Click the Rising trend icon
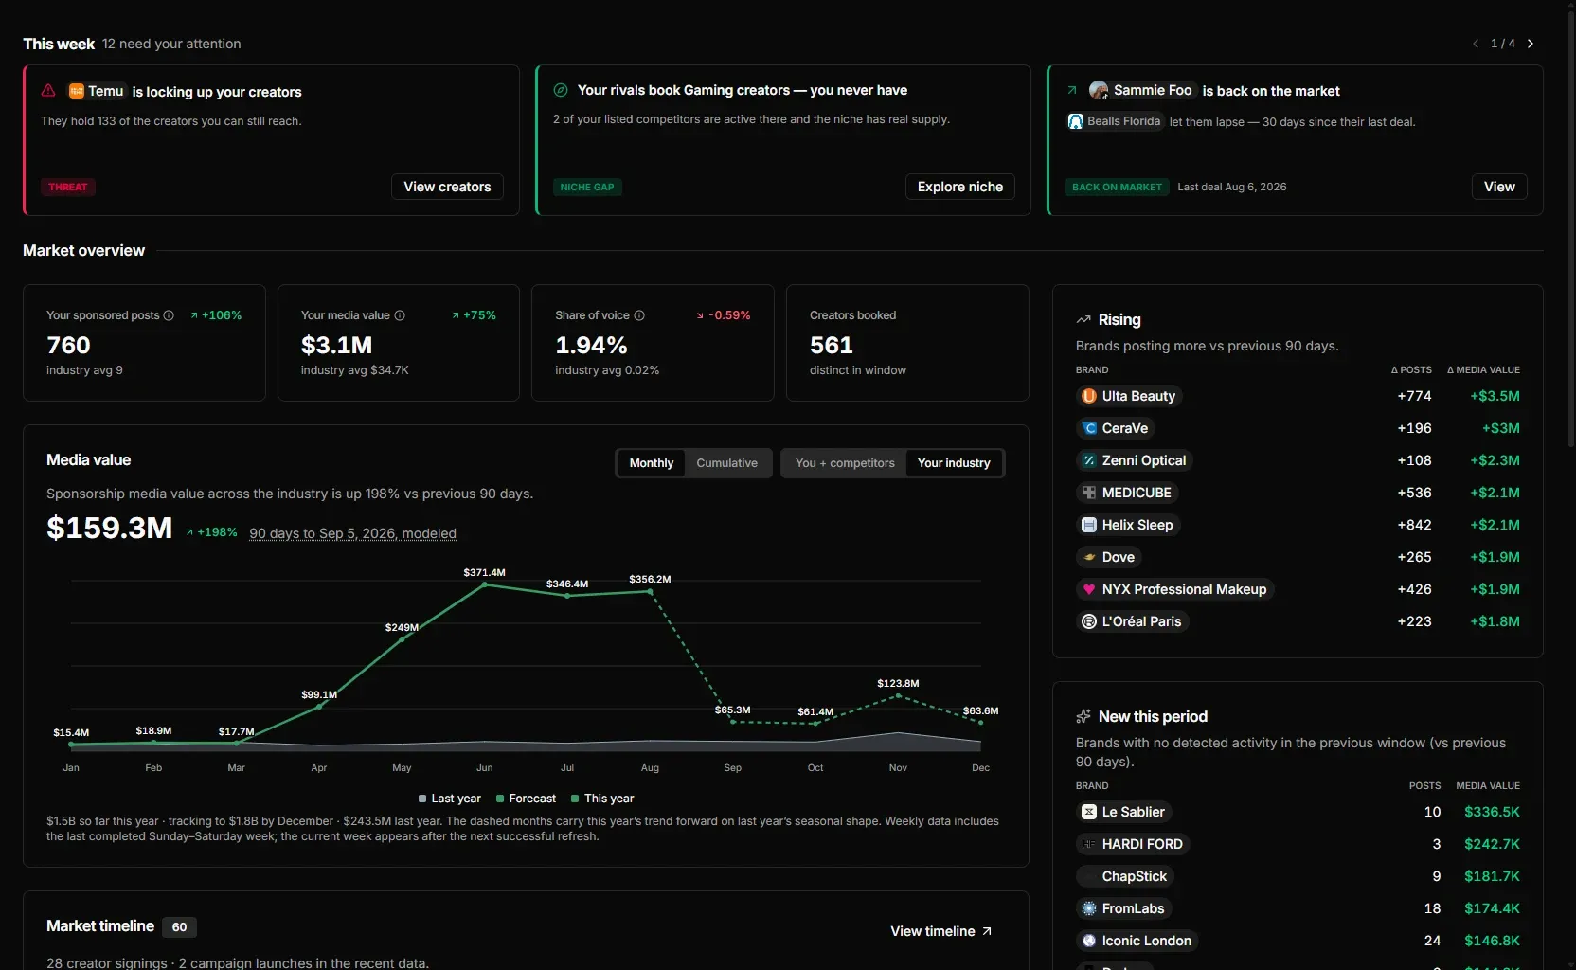 pos(1083,320)
